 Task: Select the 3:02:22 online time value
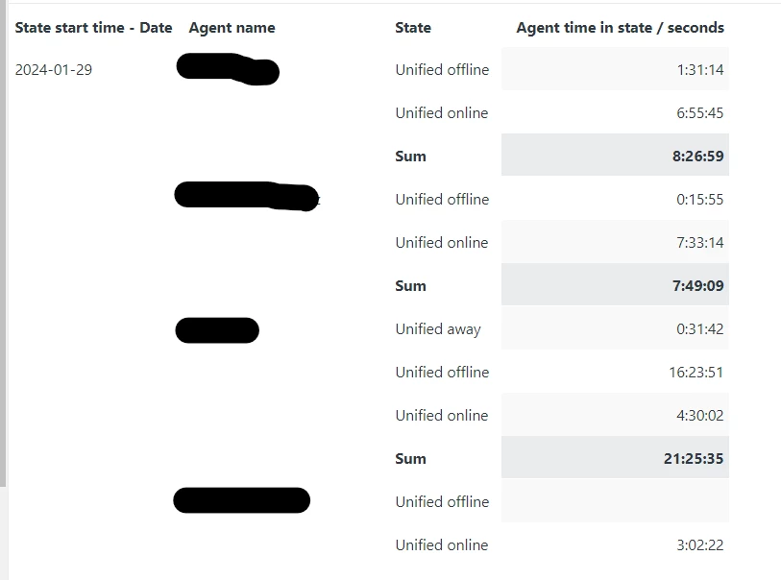[699, 545]
